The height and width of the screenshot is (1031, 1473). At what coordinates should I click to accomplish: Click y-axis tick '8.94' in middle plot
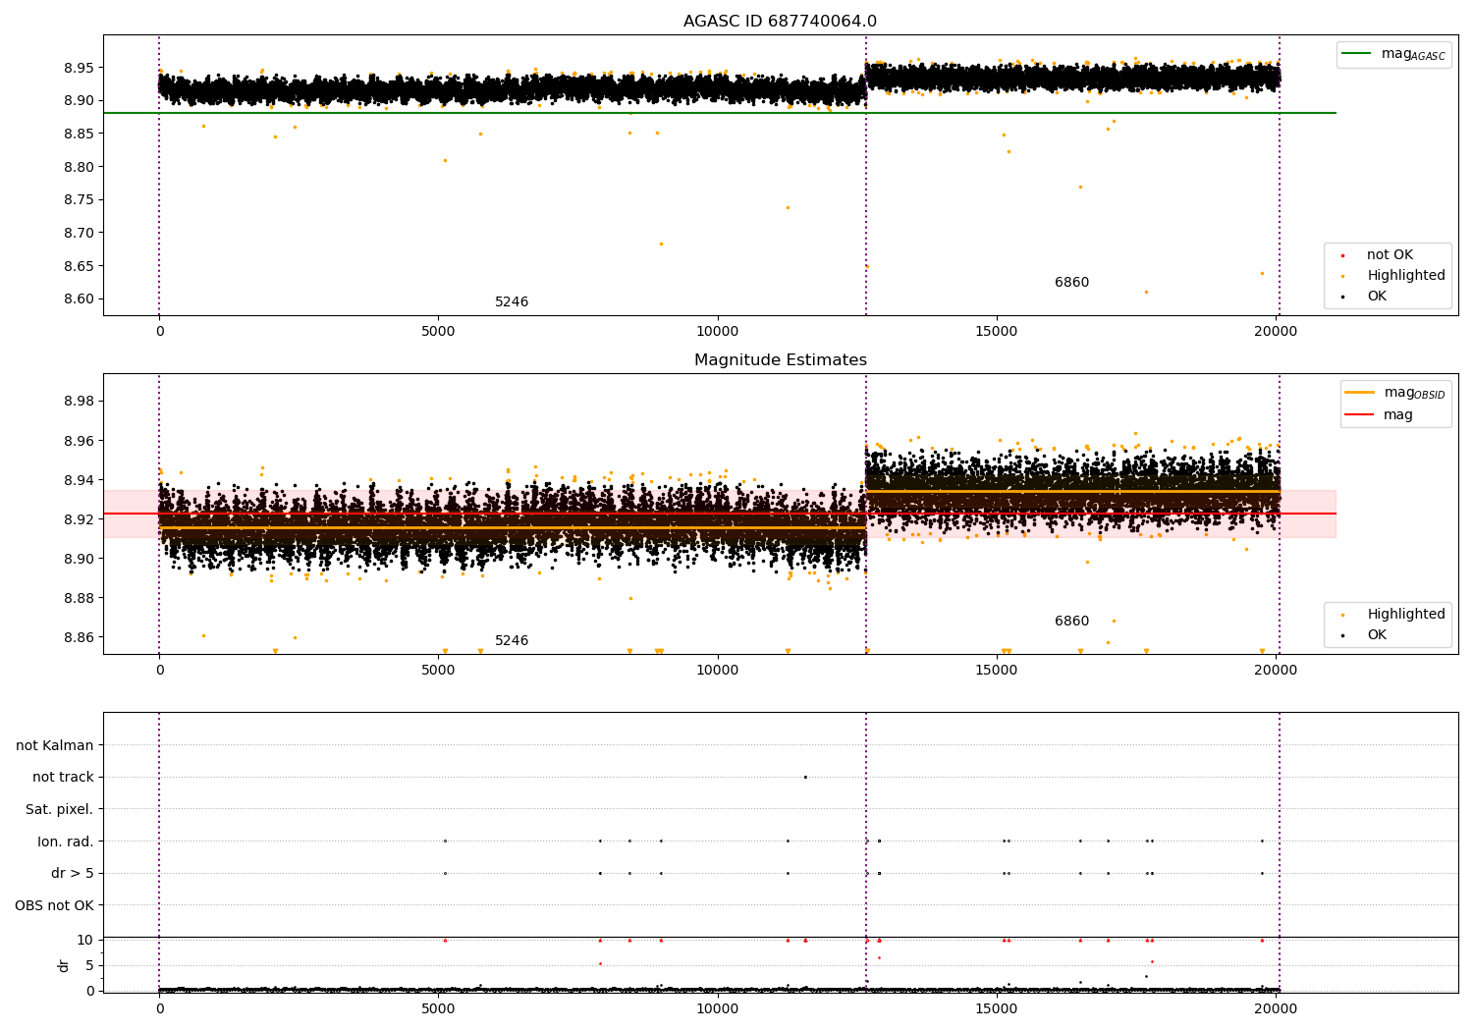click(x=80, y=480)
